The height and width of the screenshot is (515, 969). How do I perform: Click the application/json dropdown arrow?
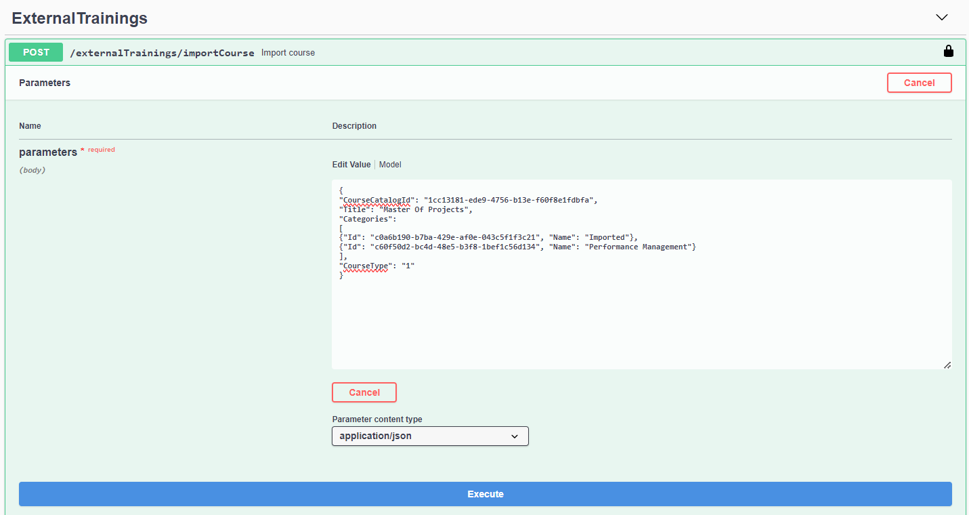(x=514, y=436)
